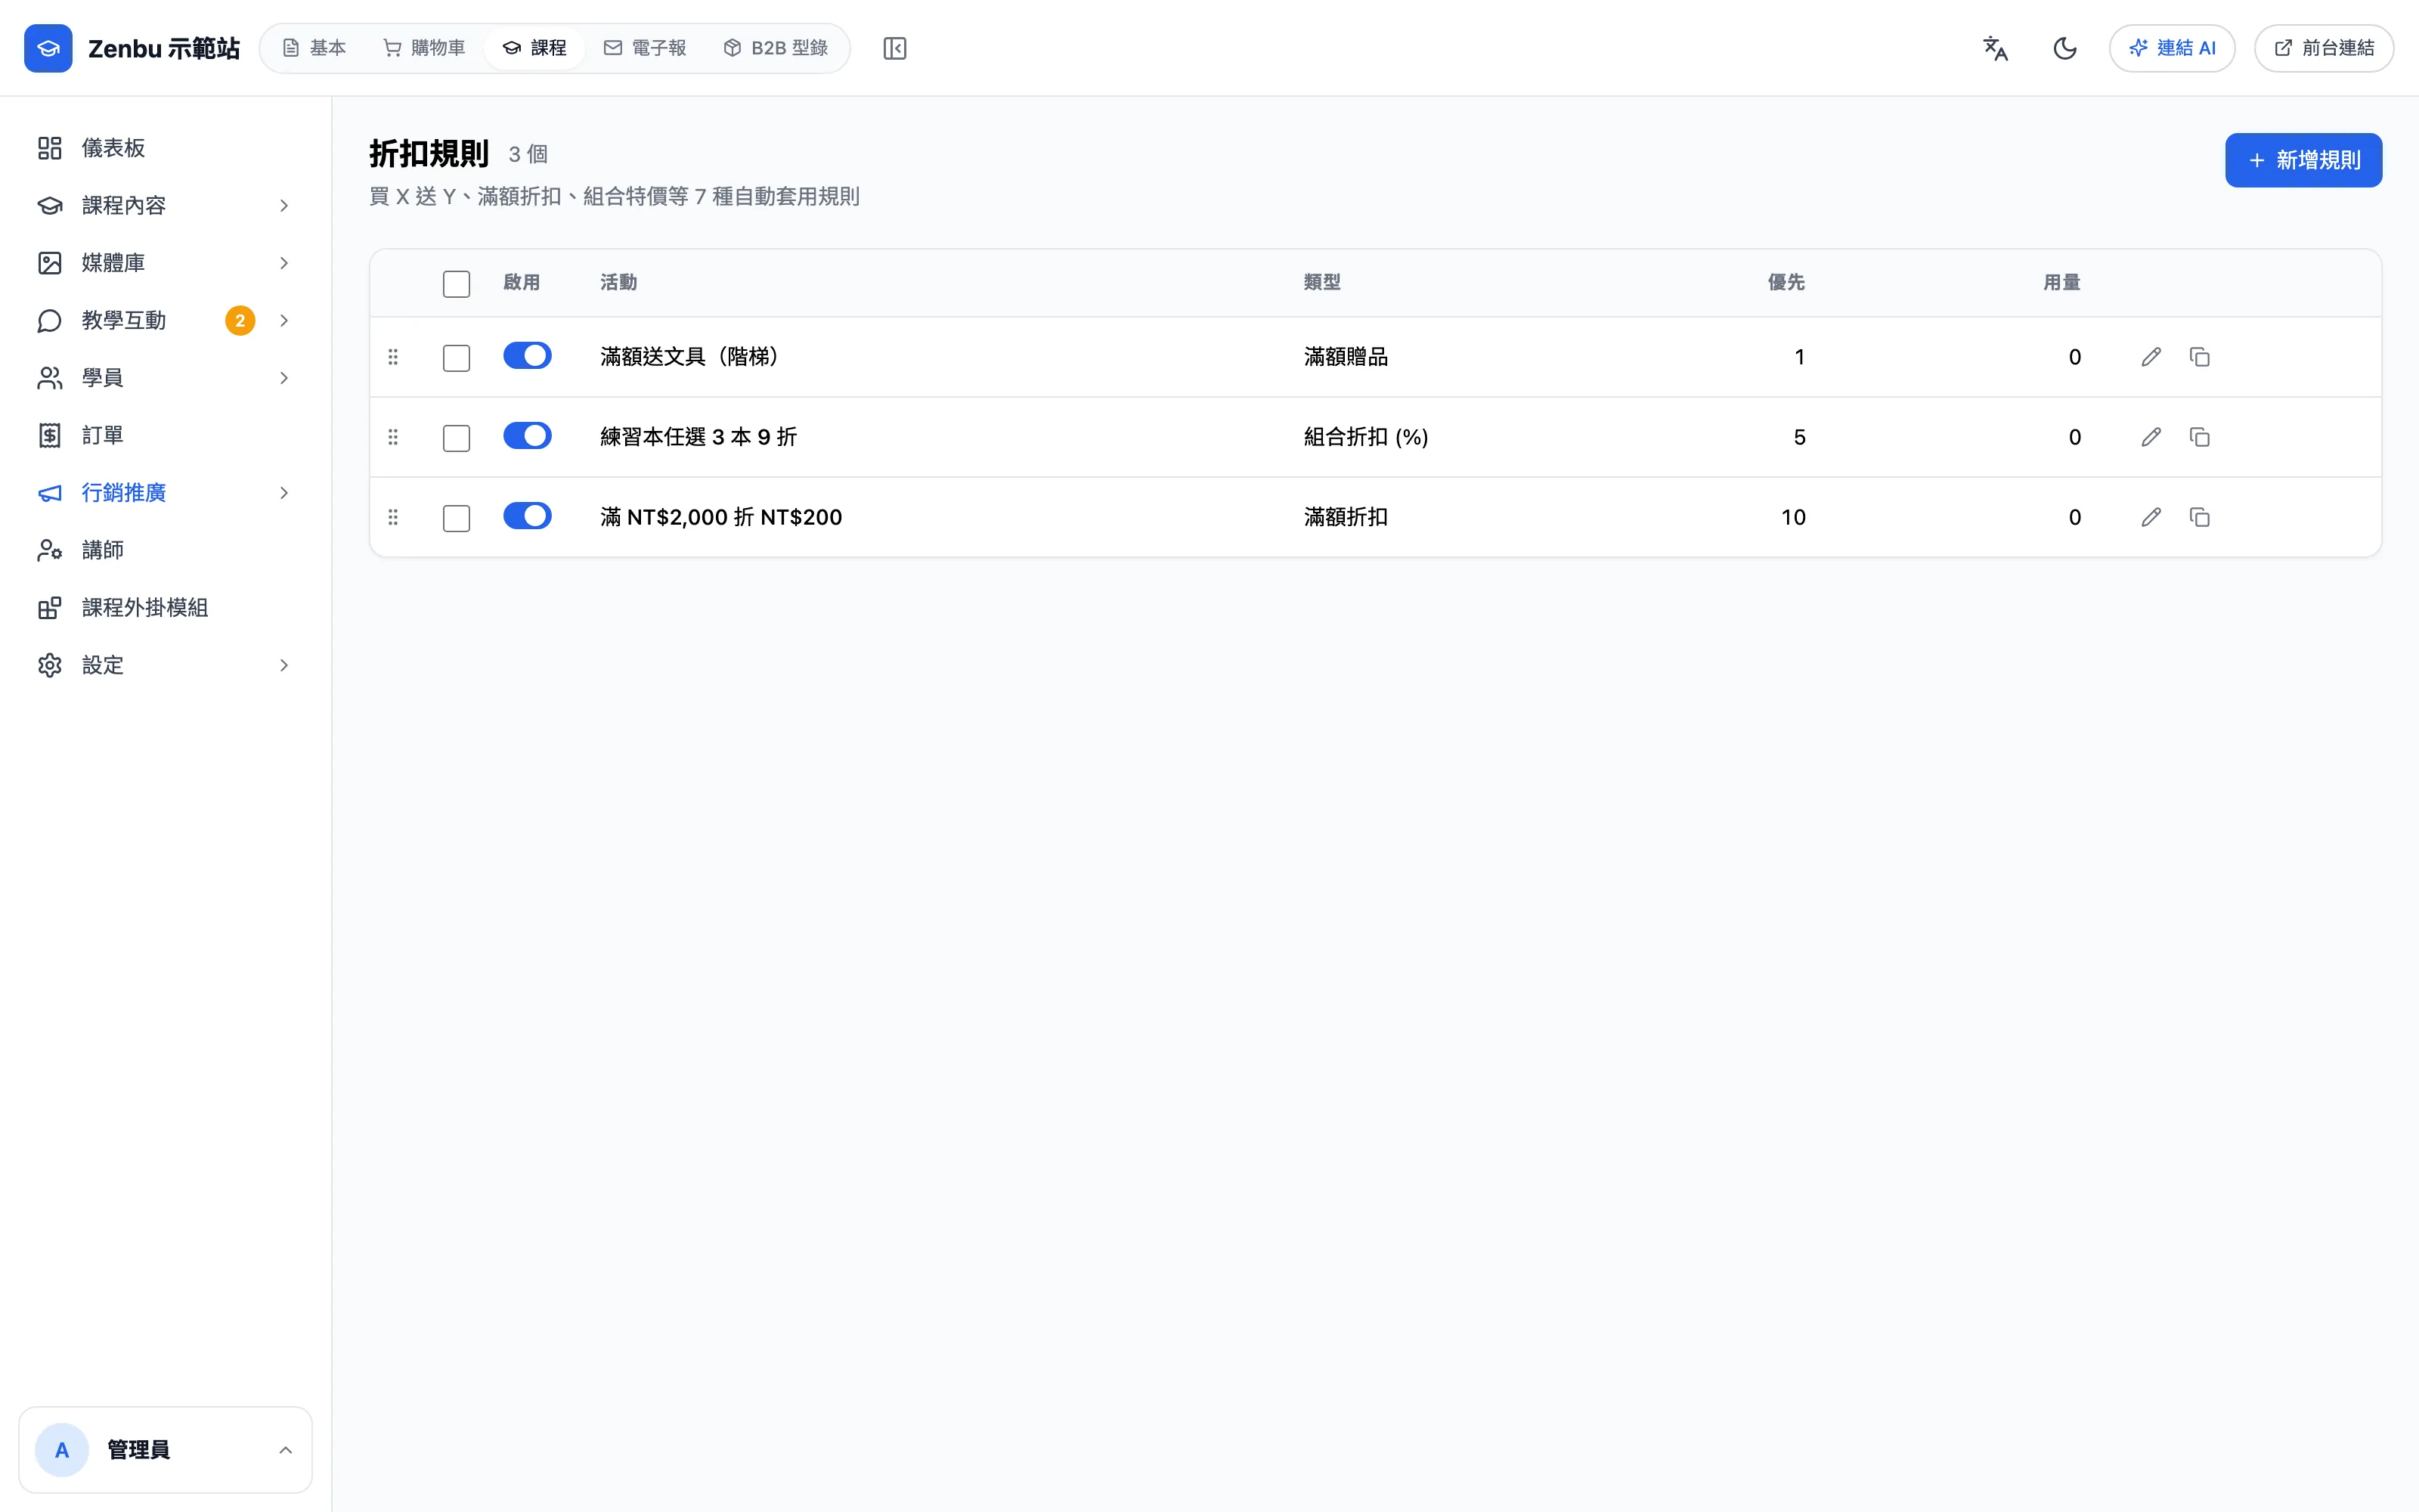Screen dimensions: 2419x1512
Task: Grab drag handle of 滿額送文具 row
Action: (x=393, y=357)
